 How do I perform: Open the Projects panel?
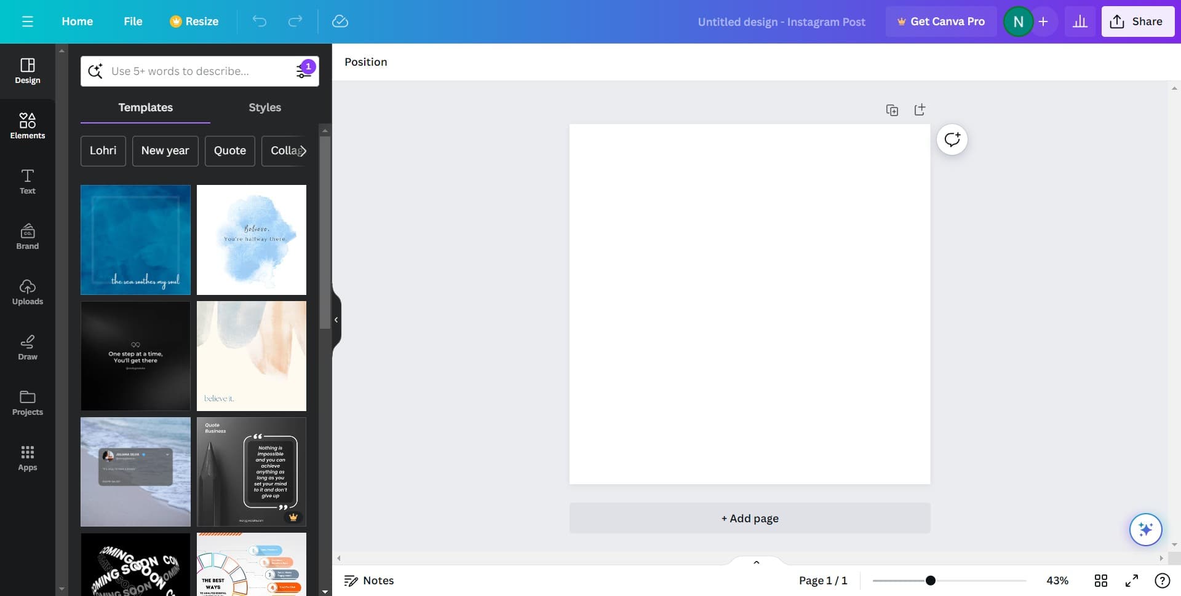[x=27, y=402]
